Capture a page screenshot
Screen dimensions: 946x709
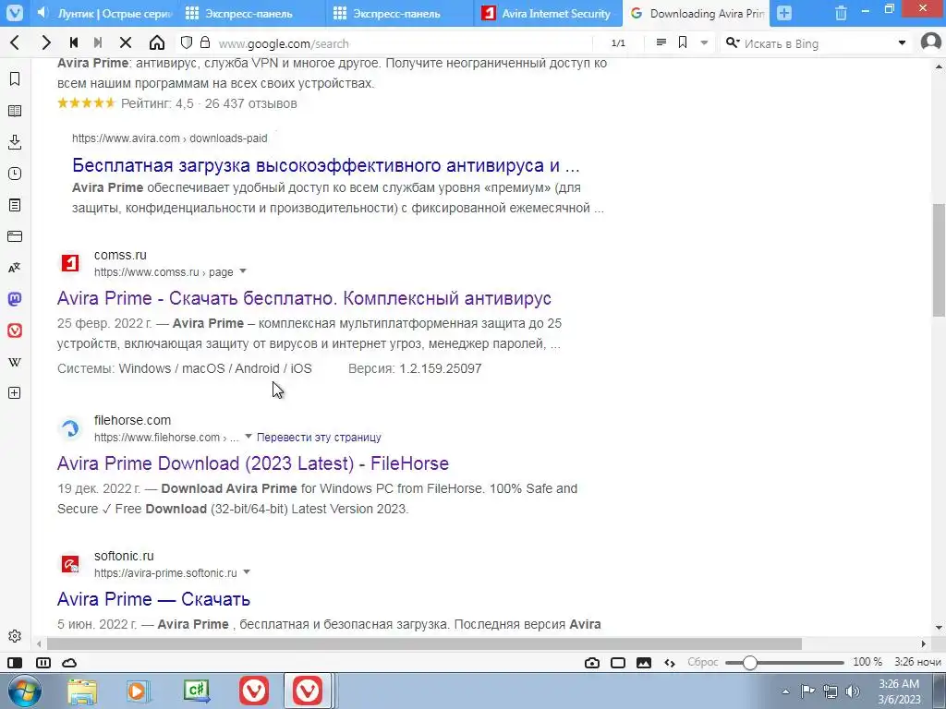(592, 663)
